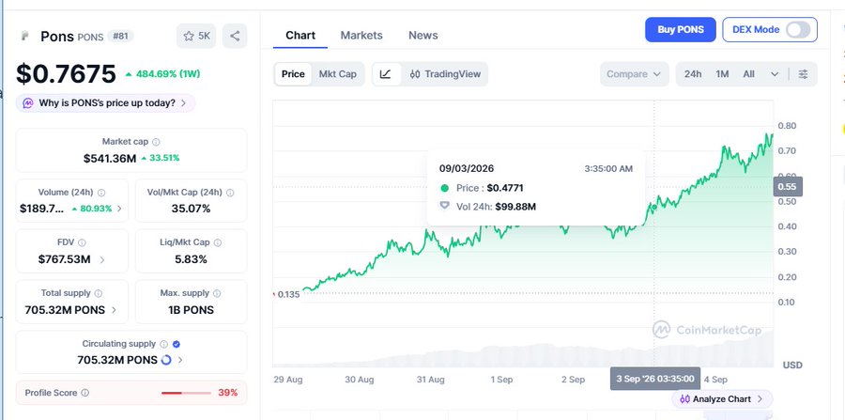
Task: Click the 39% profile score value
Action: tap(227, 393)
